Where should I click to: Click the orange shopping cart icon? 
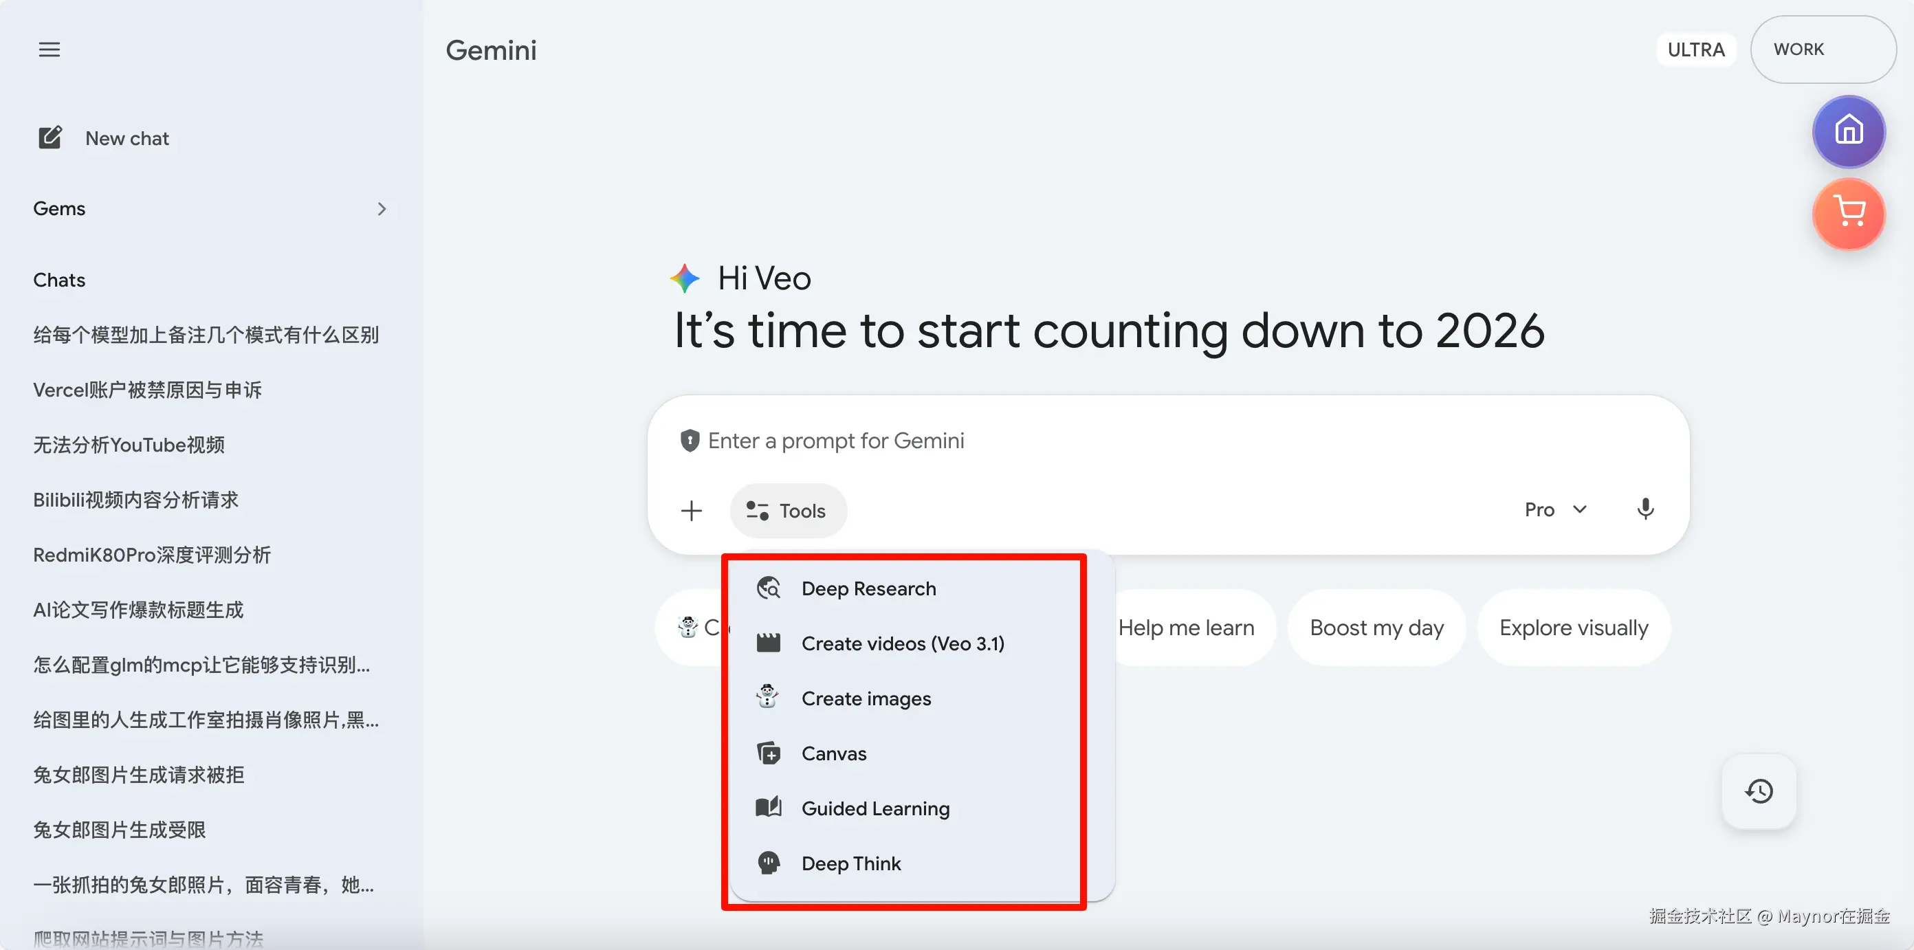[1849, 213]
